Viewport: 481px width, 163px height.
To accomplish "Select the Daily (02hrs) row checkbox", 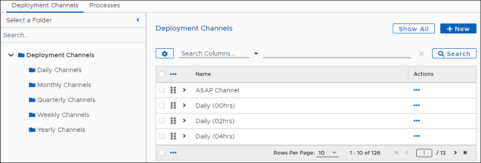I will pyautogui.click(x=162, y=121).
